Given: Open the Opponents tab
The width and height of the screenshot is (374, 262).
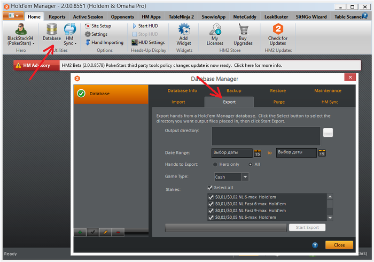Looking at the screenshot, I should 122,17.
